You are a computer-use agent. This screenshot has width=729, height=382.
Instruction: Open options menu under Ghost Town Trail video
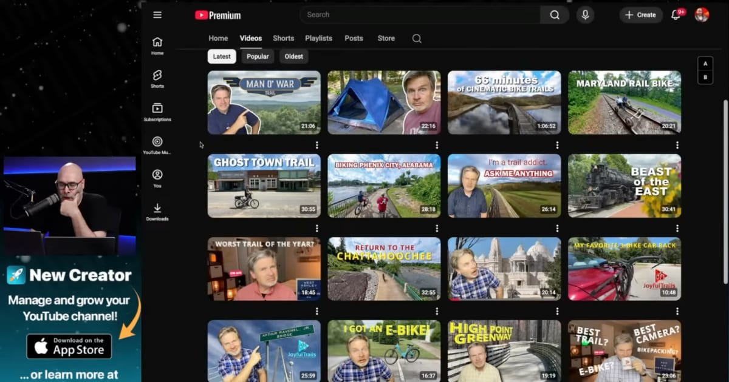pyautogui.click(x=317, y=229)
